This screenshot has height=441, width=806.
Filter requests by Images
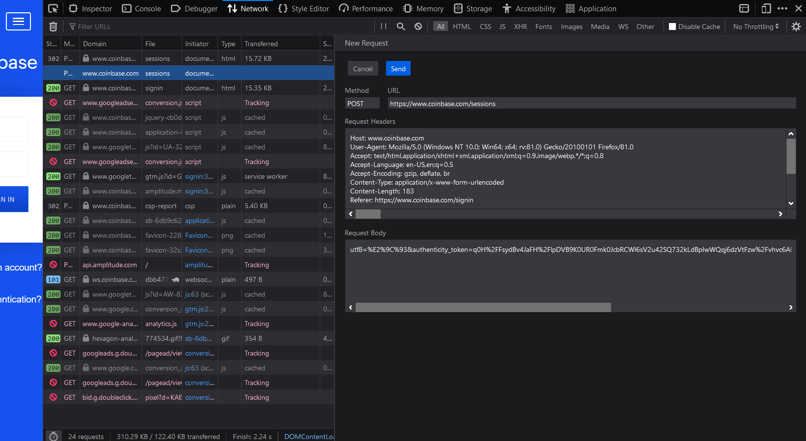(x=572, y=27)
